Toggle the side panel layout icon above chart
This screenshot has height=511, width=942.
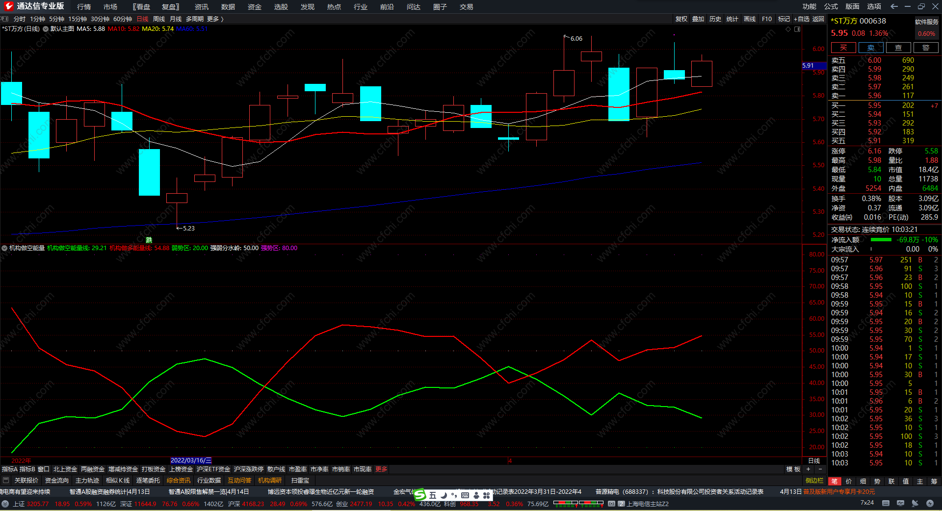[797, 29]
